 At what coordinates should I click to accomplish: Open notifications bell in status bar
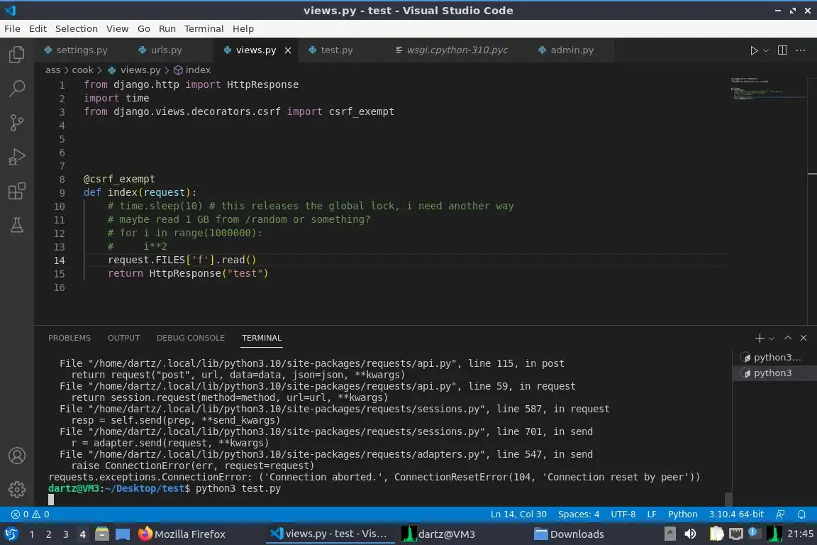801,514
